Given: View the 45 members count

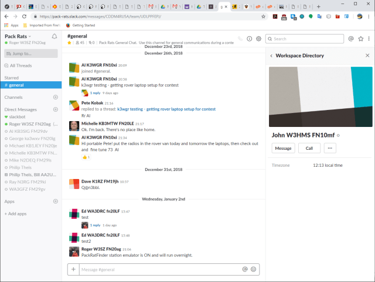Looking at the screenshot, I should tap(80, 43).
